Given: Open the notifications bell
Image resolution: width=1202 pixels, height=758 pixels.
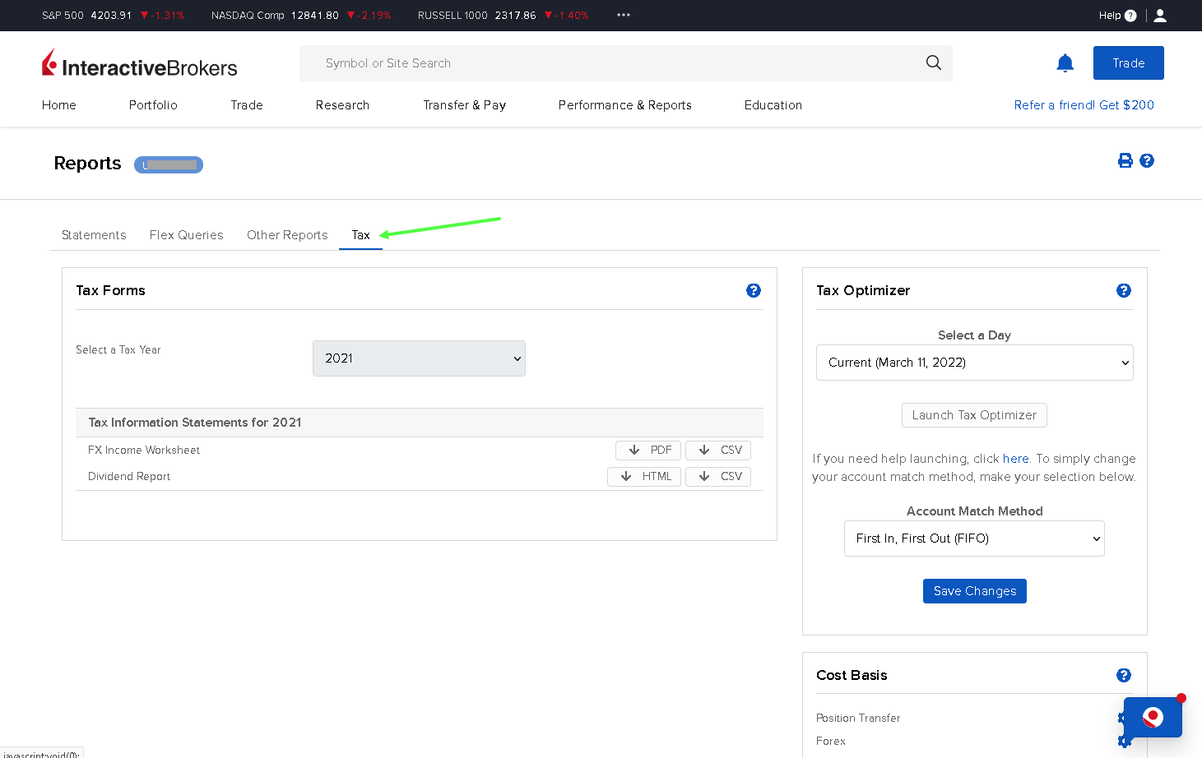Looking at the screenshot, I should [x=1065, y=63].
